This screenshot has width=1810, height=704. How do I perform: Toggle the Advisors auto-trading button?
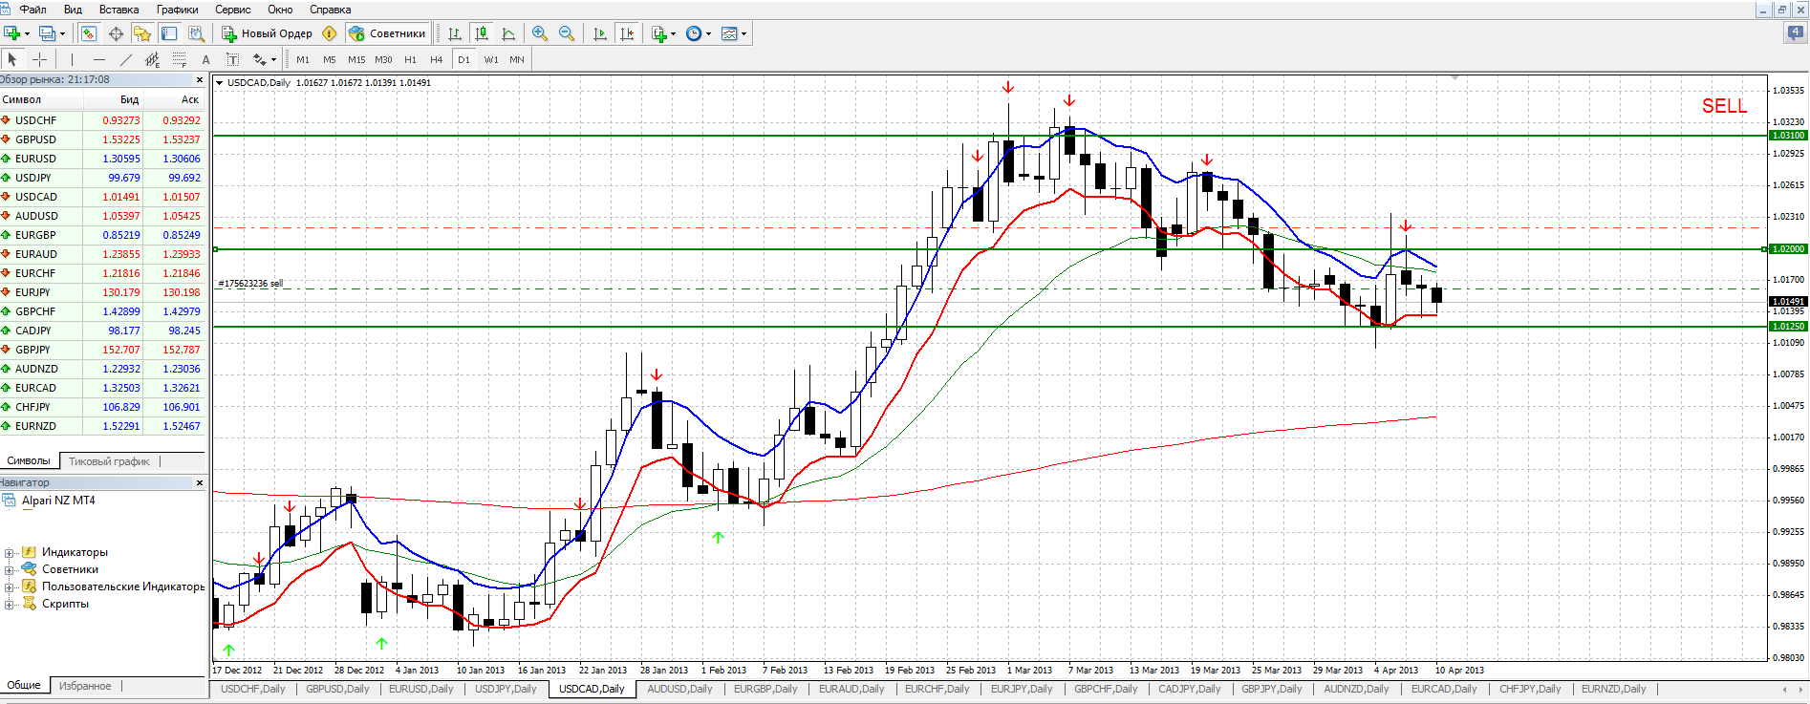pos(387,33)
